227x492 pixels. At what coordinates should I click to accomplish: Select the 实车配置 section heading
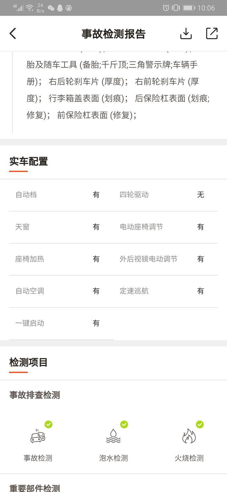[29, 161]
